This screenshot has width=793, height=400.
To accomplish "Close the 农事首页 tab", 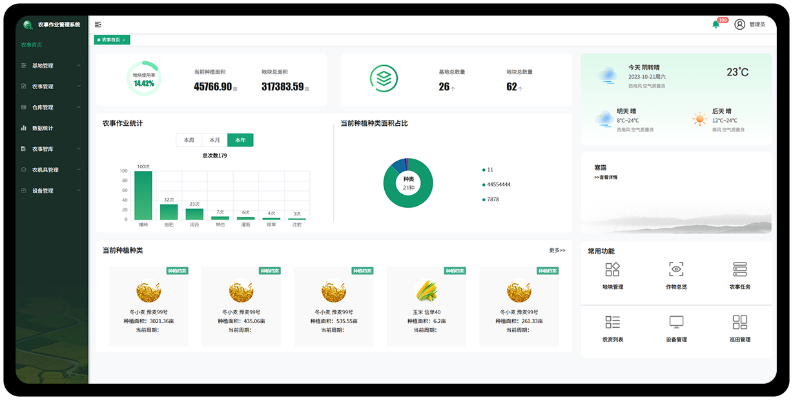I will [x=124, y=40].
